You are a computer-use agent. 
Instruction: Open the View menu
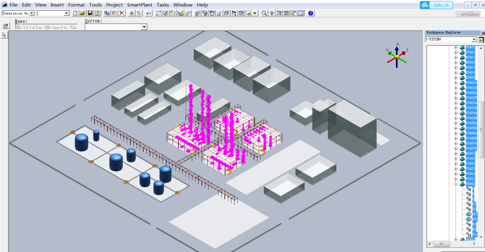pos(41,5)
